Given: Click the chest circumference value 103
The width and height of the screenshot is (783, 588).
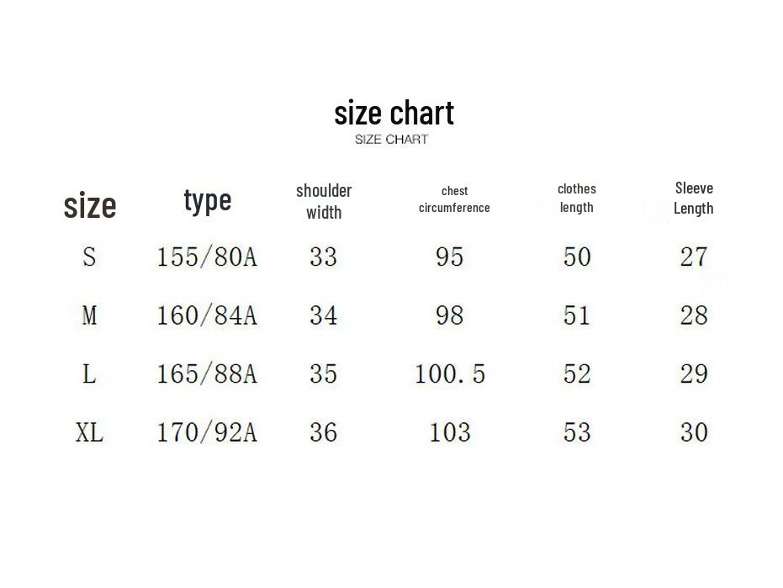Looking at the screenshot, I should [x=450, y=432].
